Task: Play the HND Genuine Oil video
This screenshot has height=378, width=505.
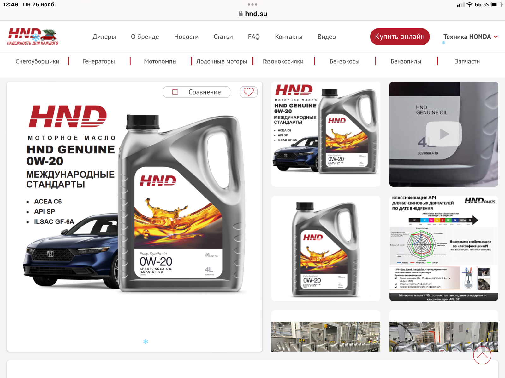Action: coord(444,134)
